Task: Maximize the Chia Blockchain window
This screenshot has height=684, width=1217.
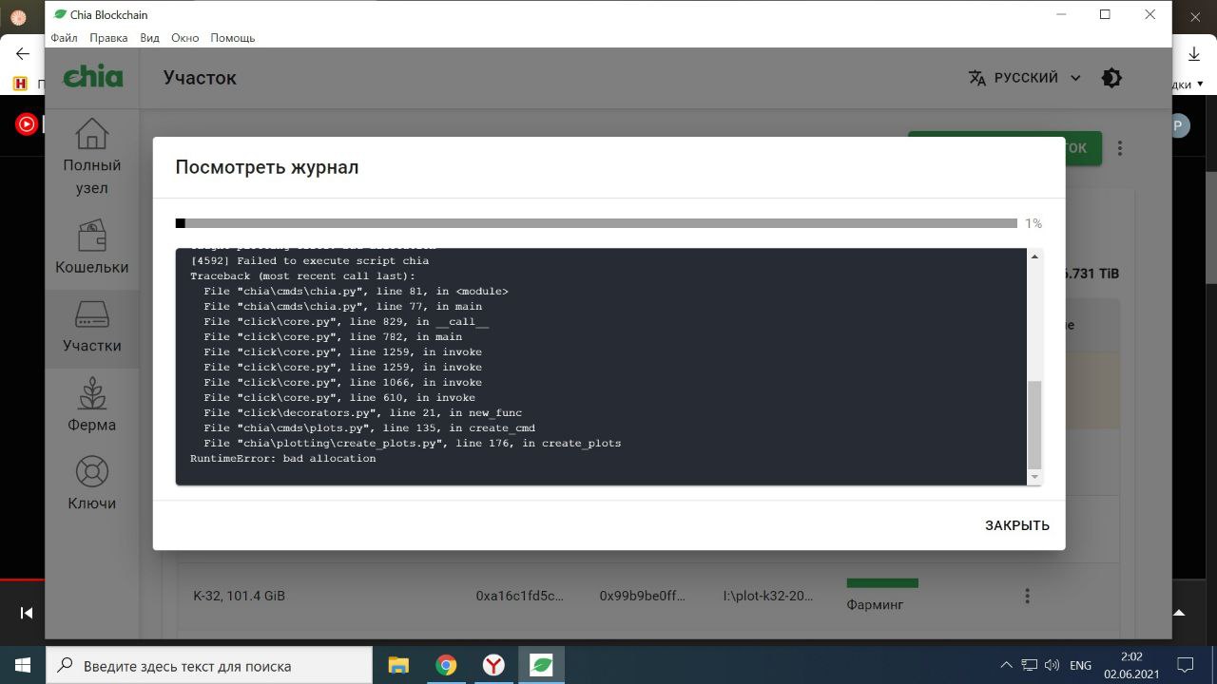Action: (x=1105, y=14)
